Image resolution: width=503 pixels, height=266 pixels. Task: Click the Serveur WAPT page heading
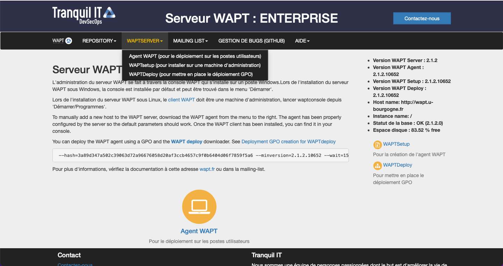pyautogui.click(x=87, y=69)
